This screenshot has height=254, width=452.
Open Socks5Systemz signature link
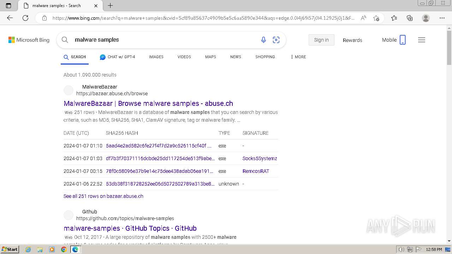pos(260,158)
